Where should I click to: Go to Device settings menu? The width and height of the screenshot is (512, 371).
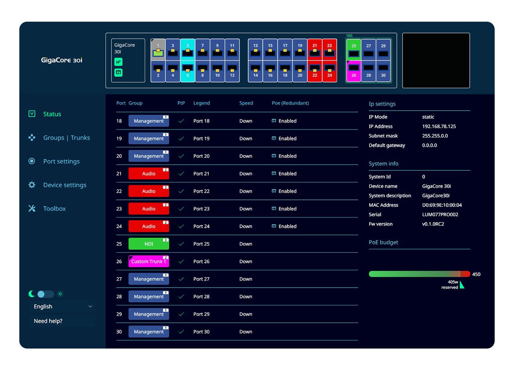pos(65,185)
